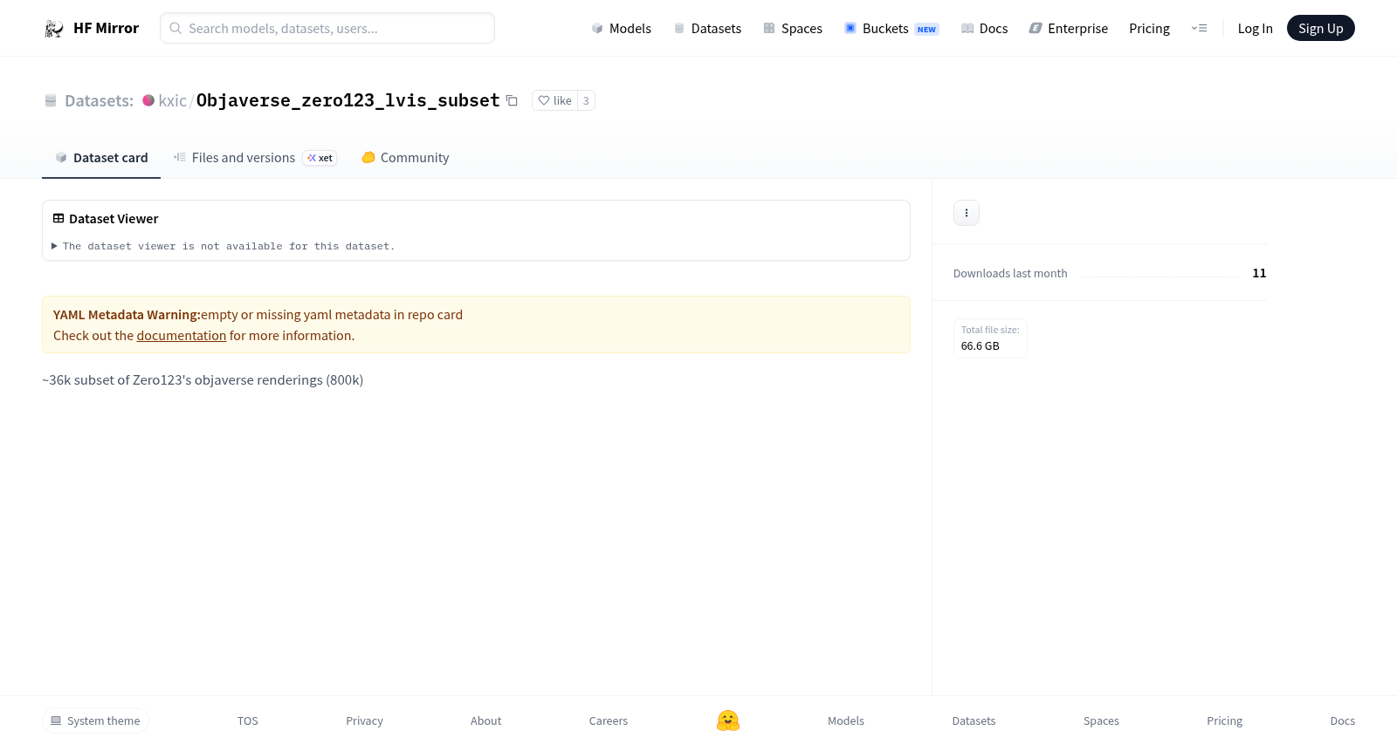Viewport: 1397px width, 751px height.
Task: Click the ~36k subset description text
Action: click(203, 380)
